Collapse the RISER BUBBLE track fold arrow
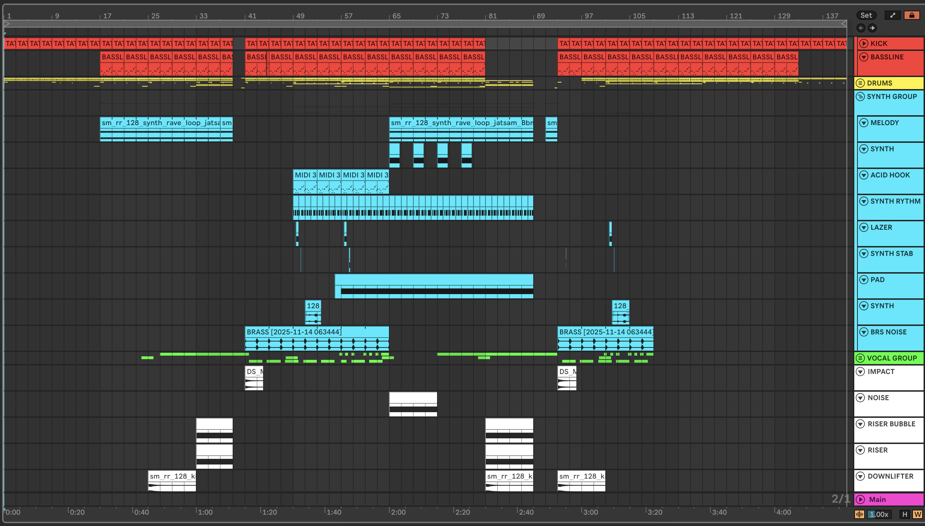 [x=861, y=424]
